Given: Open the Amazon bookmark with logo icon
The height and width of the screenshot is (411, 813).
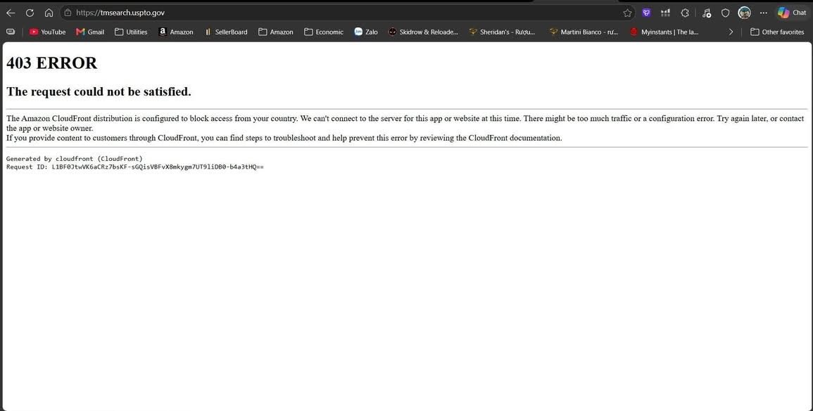Looking at the screenshot, I should point(176,32).
